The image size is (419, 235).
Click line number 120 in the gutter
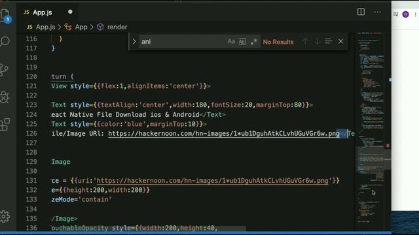[x=31, y=77]
